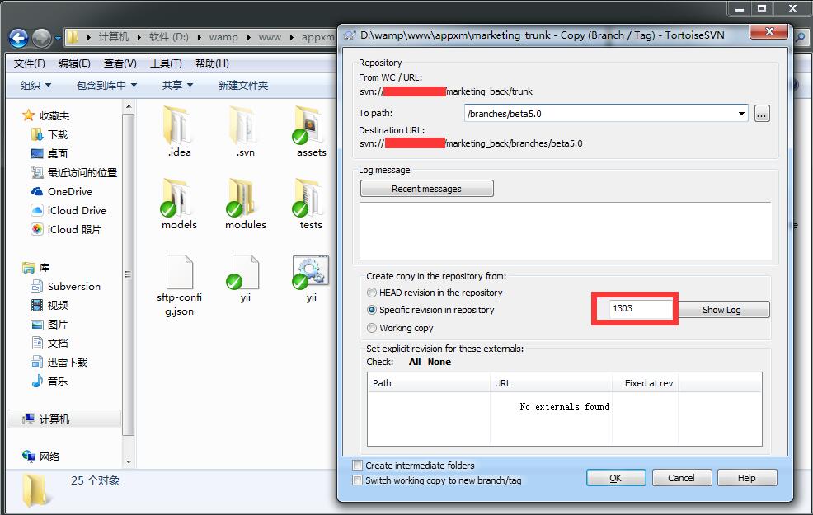Open OneDrive in the sidebar
The image size is (813, 515).
61,192
